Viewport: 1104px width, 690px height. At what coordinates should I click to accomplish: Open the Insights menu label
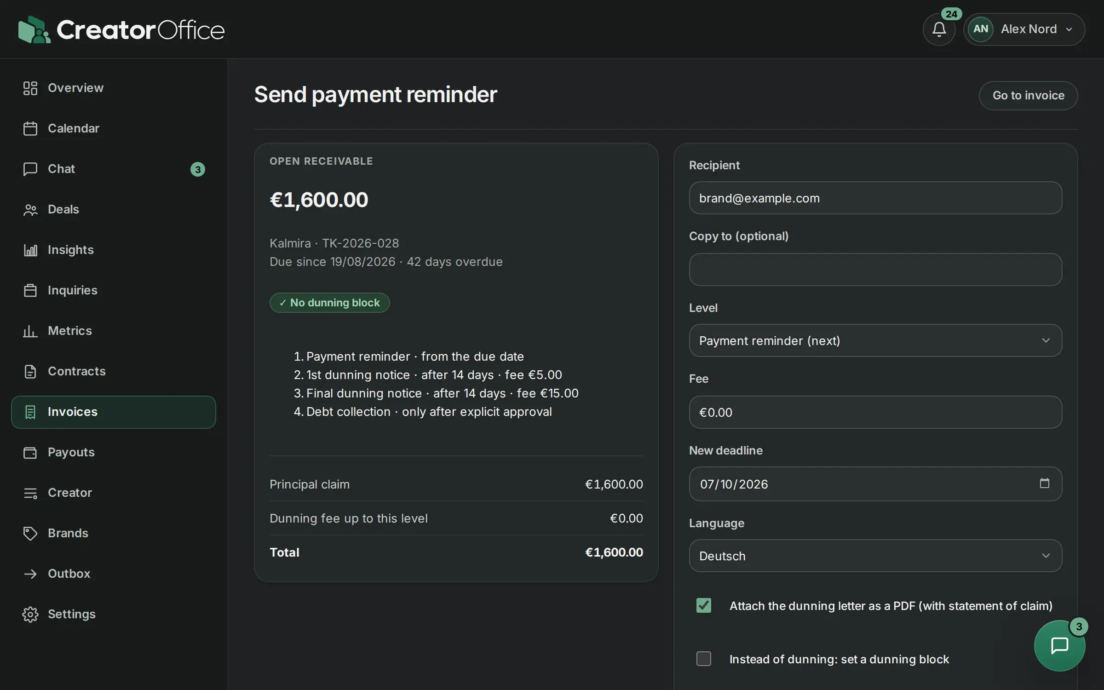point(71,250)
